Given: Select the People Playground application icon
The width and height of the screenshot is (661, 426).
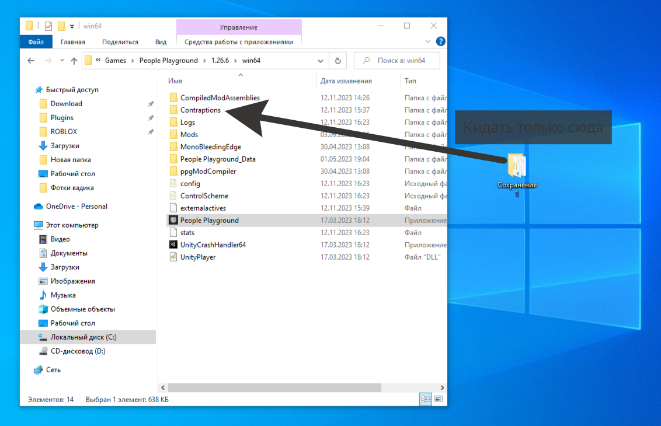Looking at the screenshot, I should [173, 220].
